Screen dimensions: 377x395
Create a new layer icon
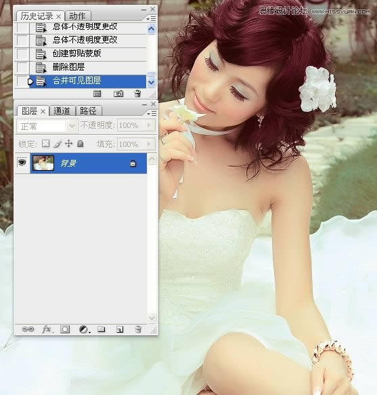click(120, 329)
